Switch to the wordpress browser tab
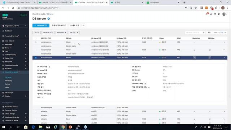This screenshot has height=130, width=231. pyautogui.click(x=163, y=3)
